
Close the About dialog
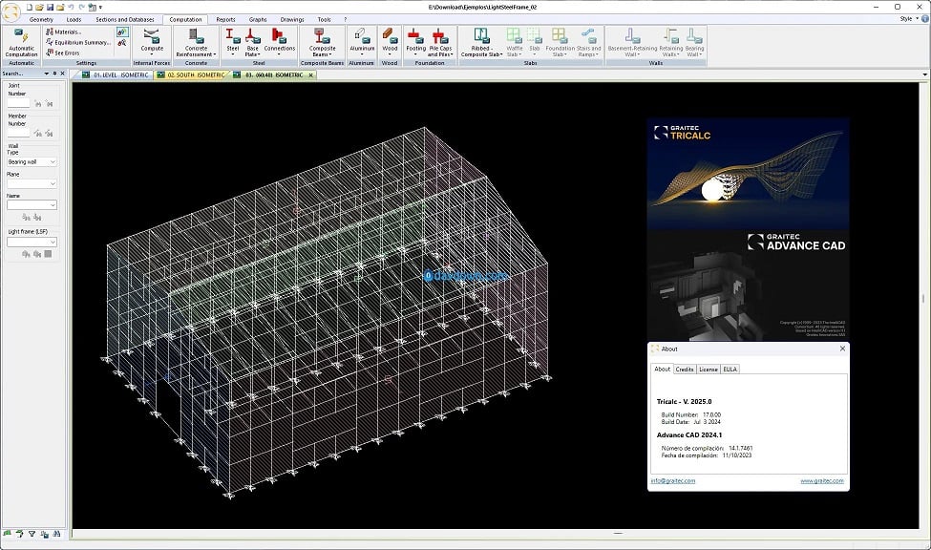coord(842,349)
